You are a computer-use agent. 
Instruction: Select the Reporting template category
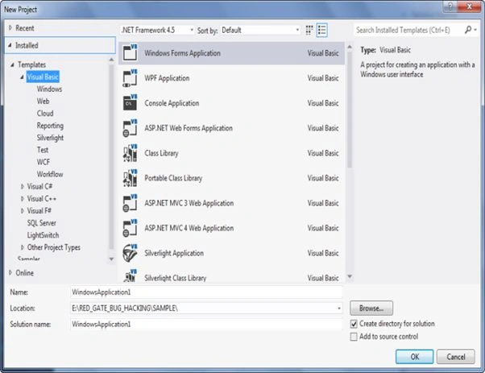(50, 126)
